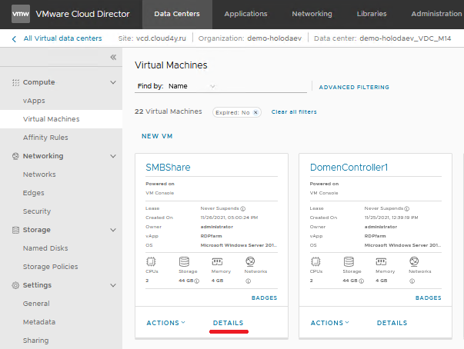Open DomenController1 DETAILS

coord(392,323)
